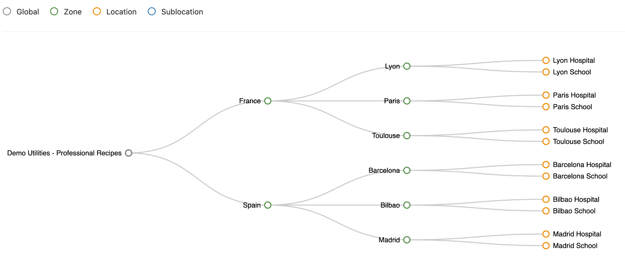The height and width of the screenshot is (263, 625).
Task: Click the Barcelona Hospital orange circle
Action: coord(546,165)
